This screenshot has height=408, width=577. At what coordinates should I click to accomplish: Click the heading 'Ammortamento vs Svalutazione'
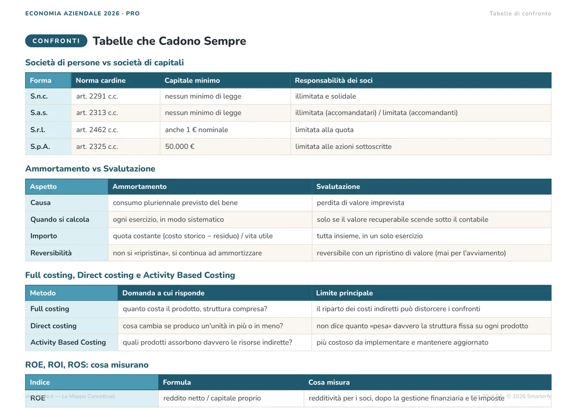(90, 169)
